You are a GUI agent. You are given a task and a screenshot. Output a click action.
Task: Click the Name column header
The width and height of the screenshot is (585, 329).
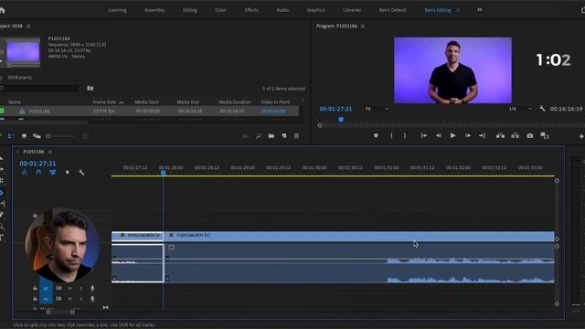[15, 102]
